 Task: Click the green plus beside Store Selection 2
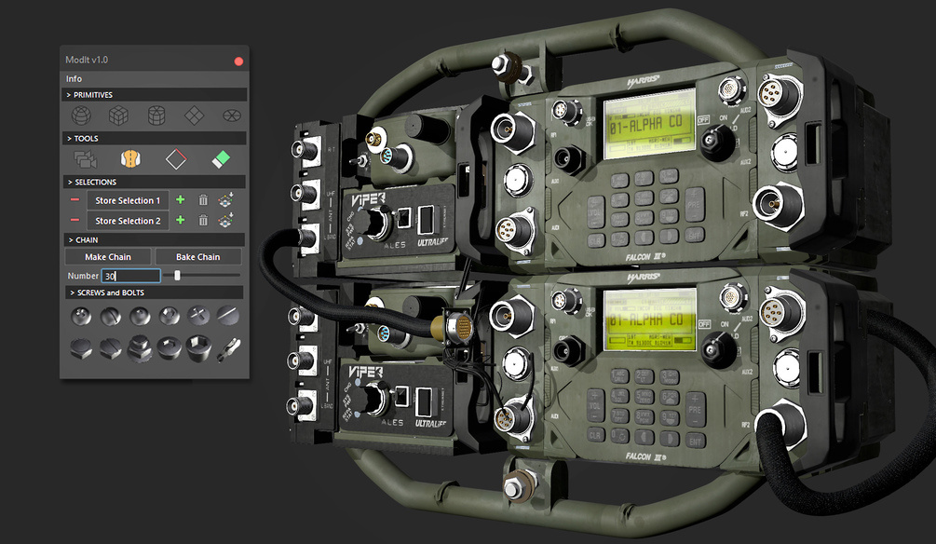click(x=181, y=221)
